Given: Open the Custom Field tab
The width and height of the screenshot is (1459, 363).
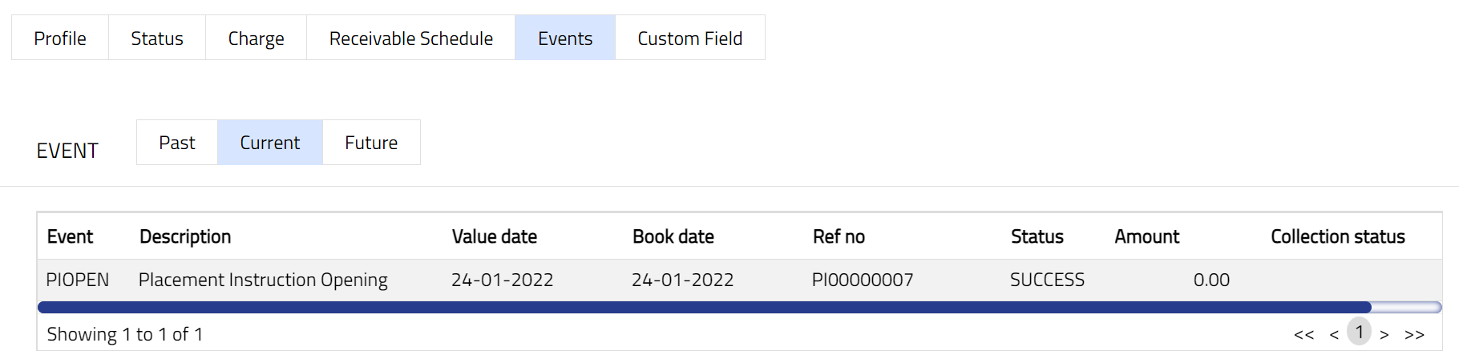Looking at the screenshot, I should [x=689, y=38].
